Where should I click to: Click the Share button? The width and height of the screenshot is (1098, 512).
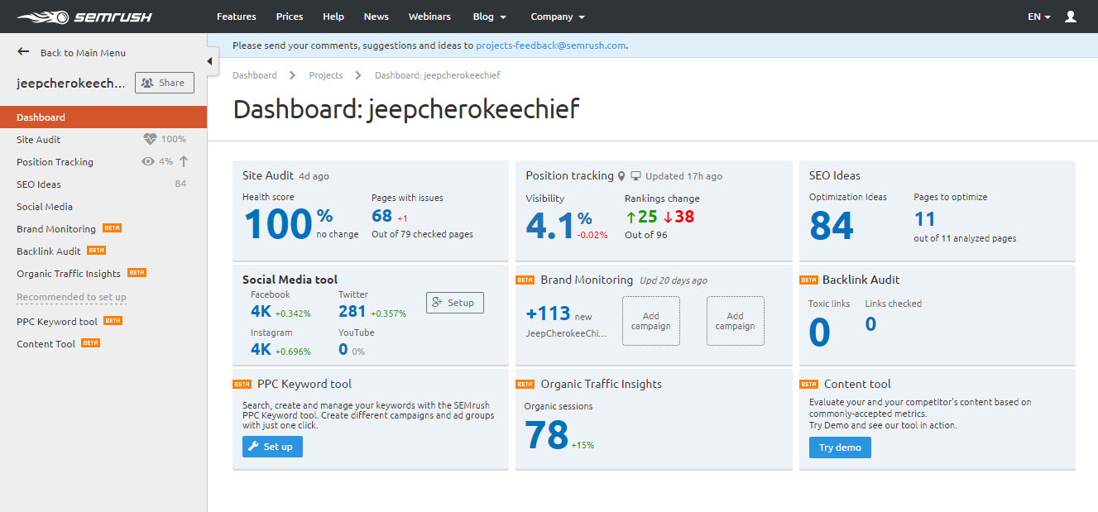(165, 83)
